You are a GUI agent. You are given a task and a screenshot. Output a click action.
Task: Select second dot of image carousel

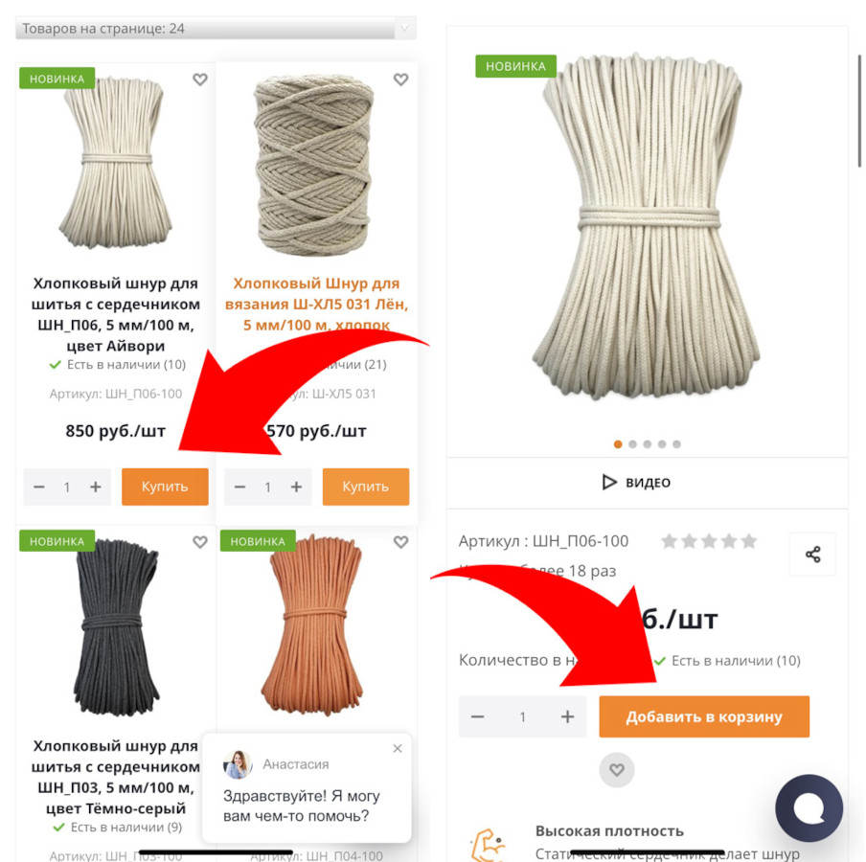click(633, 444)
